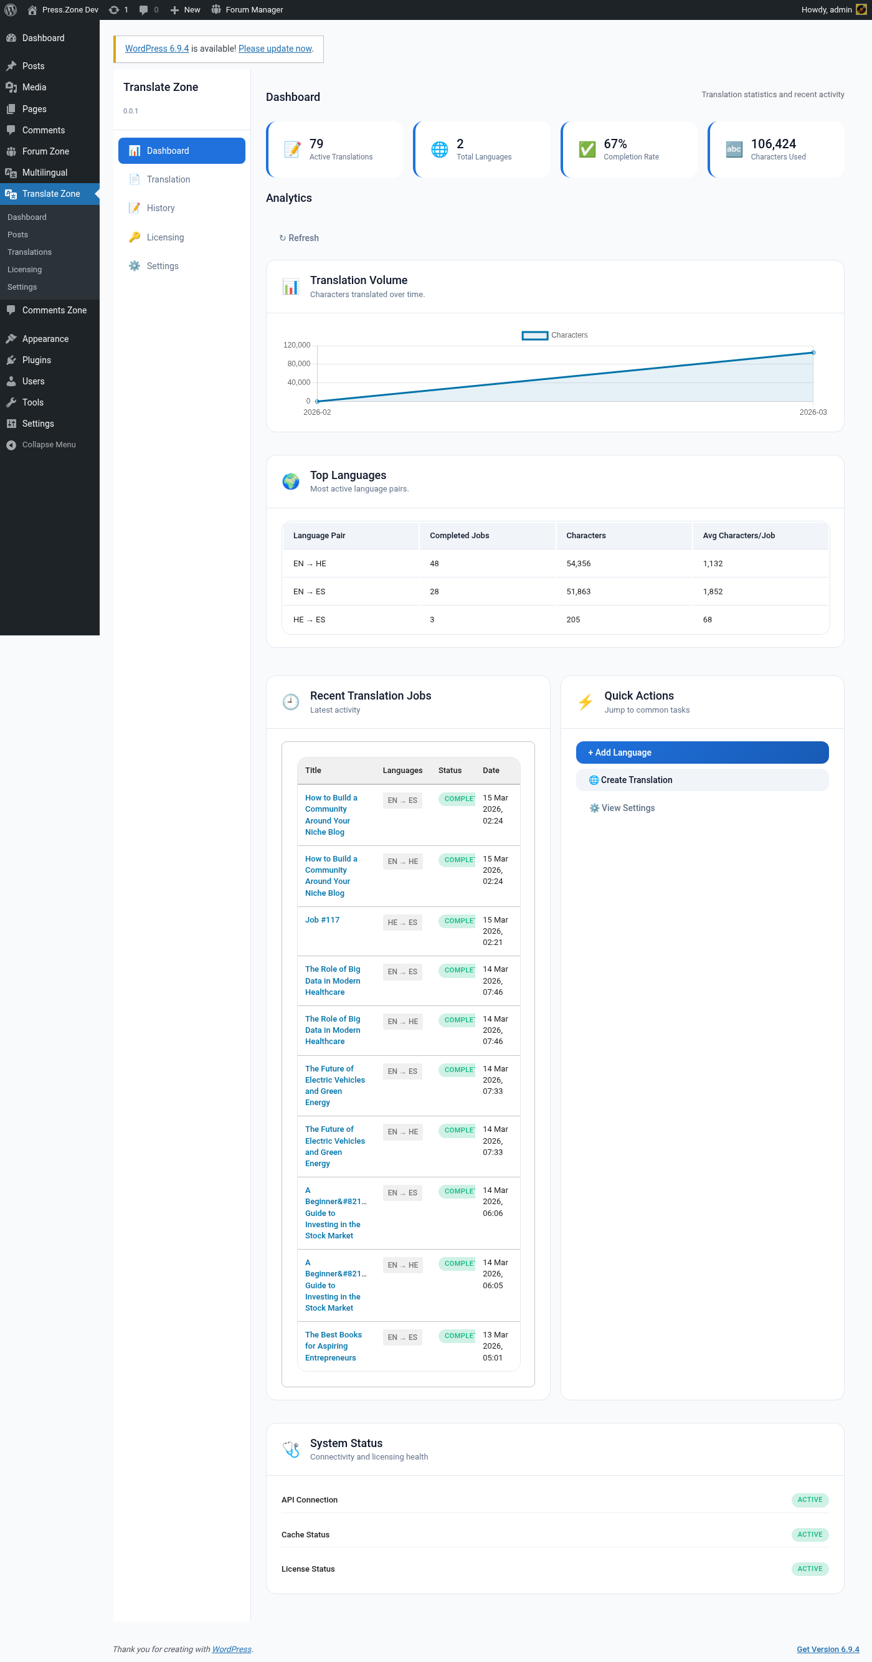
Task: Click the chart data point at 2026-02
Action: [316, 401]
